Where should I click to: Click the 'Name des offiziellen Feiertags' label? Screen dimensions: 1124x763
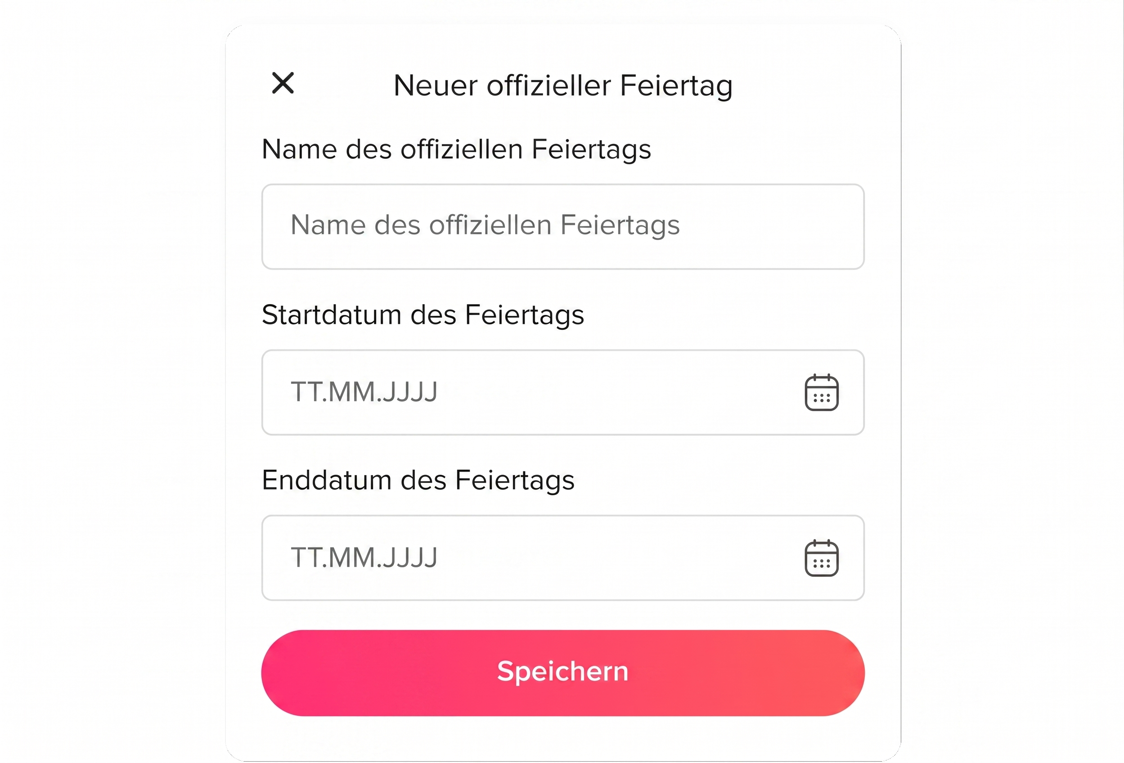coord(456,149)
